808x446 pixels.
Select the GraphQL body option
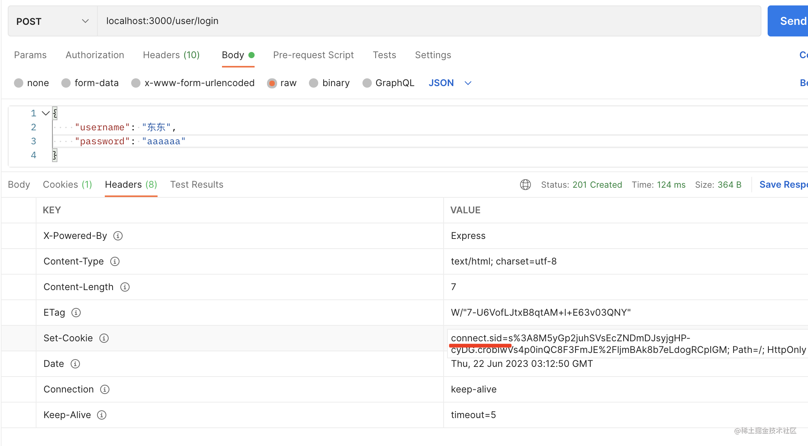click(x=367, y=83)
